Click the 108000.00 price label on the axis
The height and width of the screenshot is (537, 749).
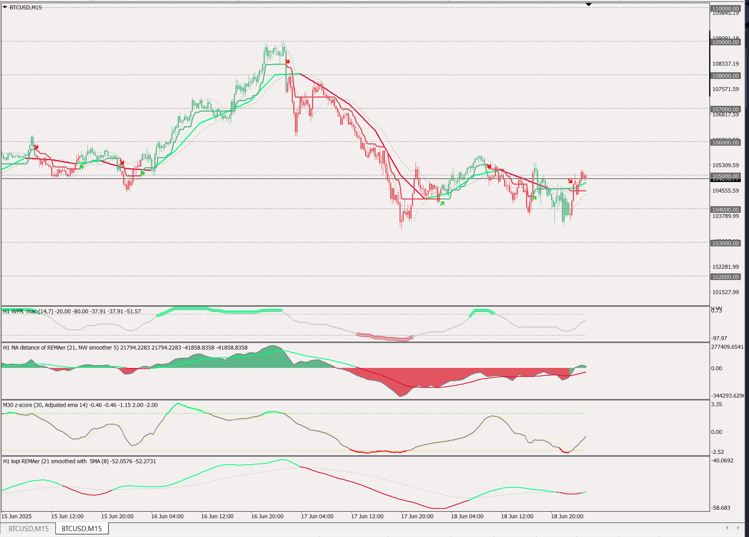(x=725, y=76)
